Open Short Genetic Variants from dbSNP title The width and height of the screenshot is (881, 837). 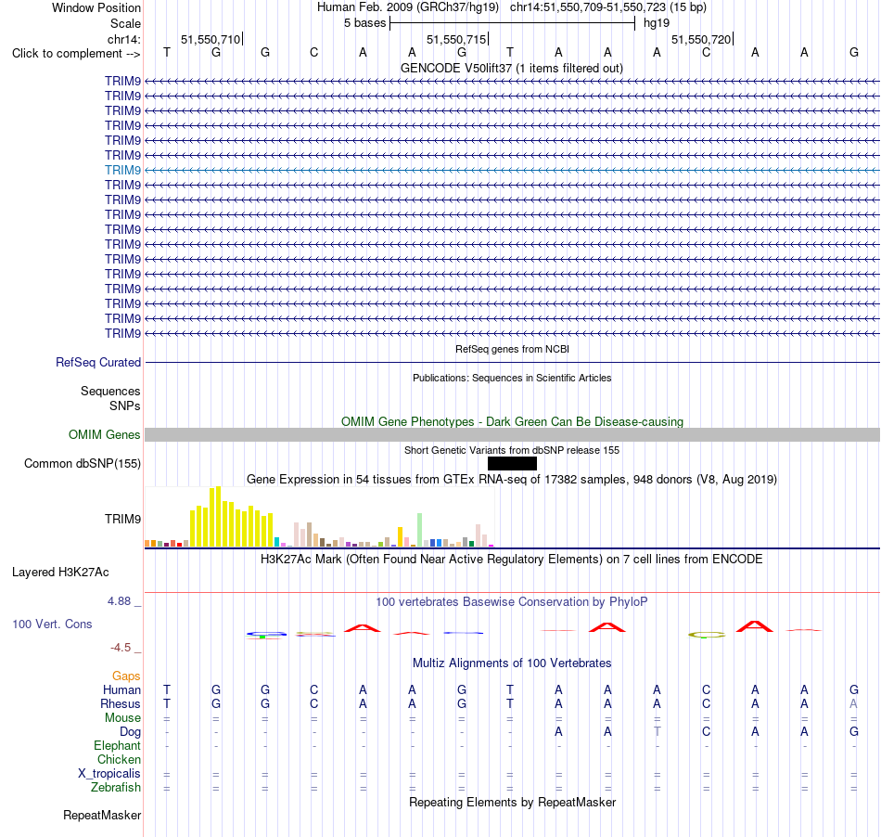point(512,450)
